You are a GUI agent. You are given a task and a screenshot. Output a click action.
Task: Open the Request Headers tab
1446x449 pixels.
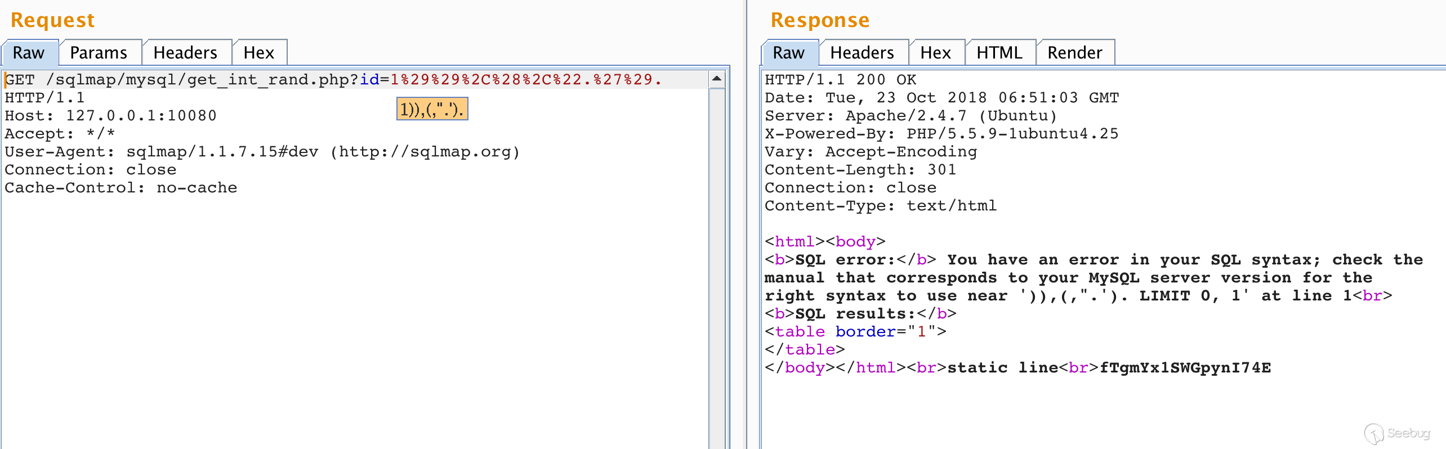pyautogui.click(x=185, y=53)
